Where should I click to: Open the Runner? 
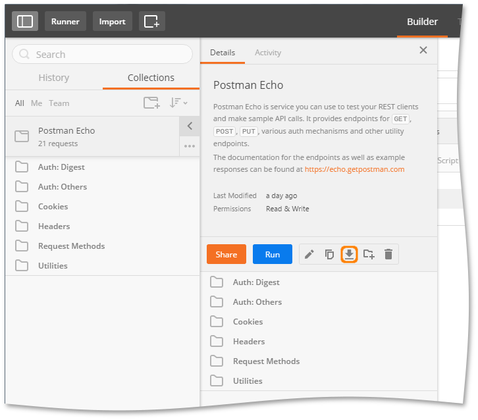65,21
